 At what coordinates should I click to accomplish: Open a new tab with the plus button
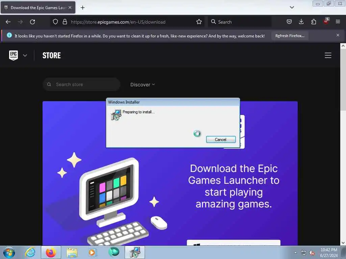coord(82,8)
